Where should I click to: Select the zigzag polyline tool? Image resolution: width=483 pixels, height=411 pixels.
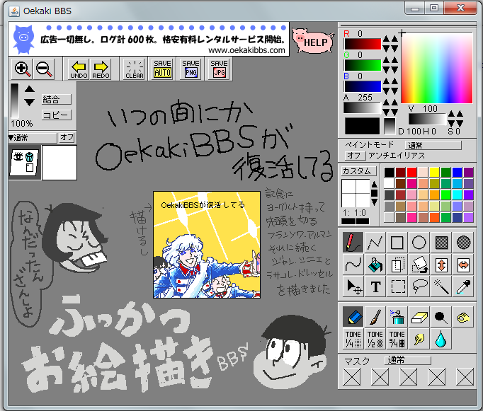pyautogui.click(x=375, y=243)
